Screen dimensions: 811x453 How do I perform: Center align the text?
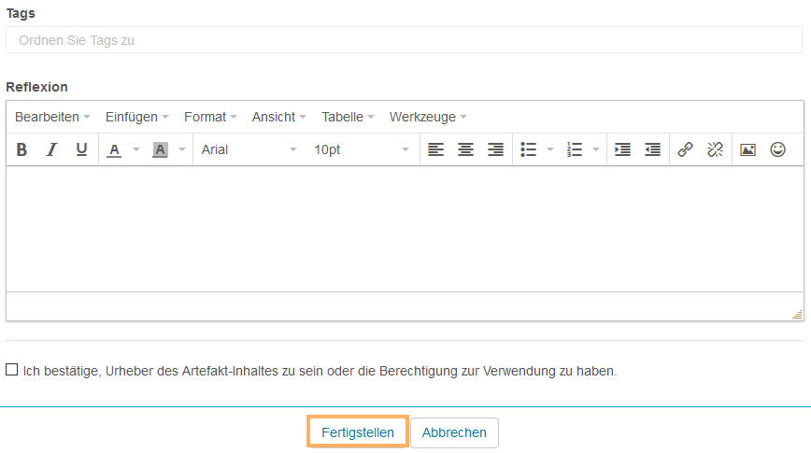click(x=465, y=149)
